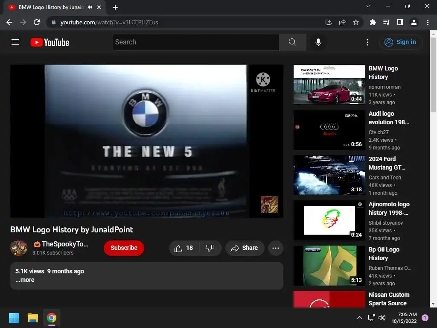Open notification center badge
This screenshot has height=328, width=437.
(425, 318)
